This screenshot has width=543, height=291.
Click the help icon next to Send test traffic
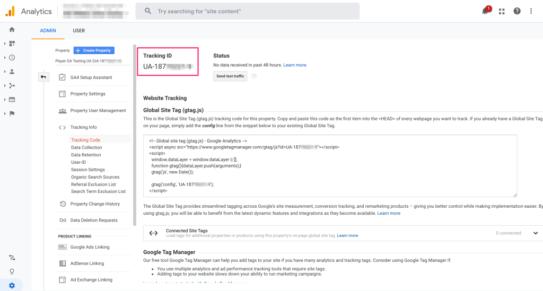(x=253, y=76)
